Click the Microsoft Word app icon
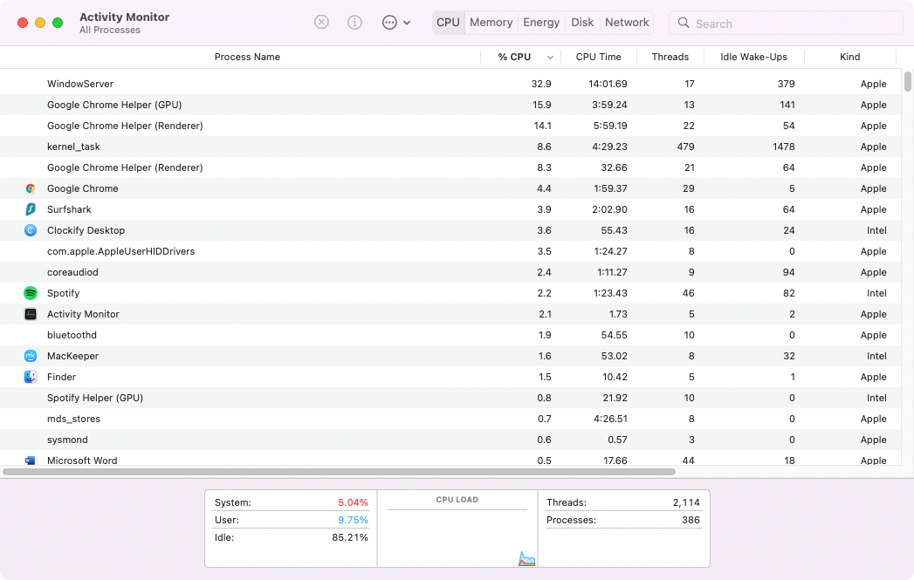This screenshot has height=580, width=914. coord(31,460)
